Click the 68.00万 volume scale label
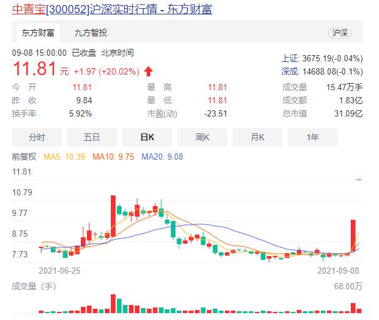 348,286
